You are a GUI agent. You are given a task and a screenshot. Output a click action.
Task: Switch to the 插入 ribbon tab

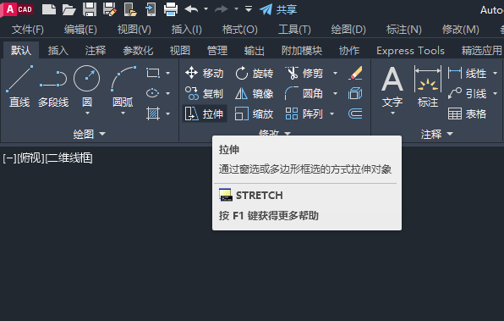point(58,51)
